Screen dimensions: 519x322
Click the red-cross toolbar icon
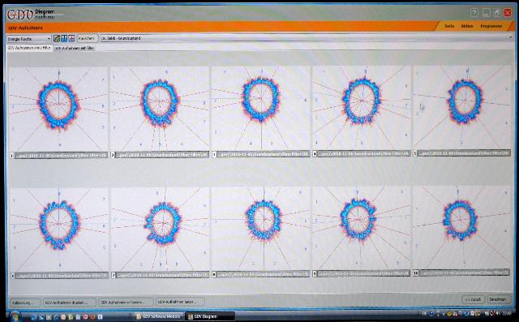point(71,39)
